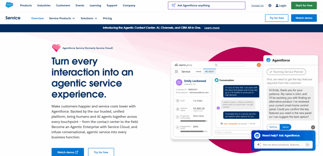Click the CSAT metric icon

tap(178, 101)
